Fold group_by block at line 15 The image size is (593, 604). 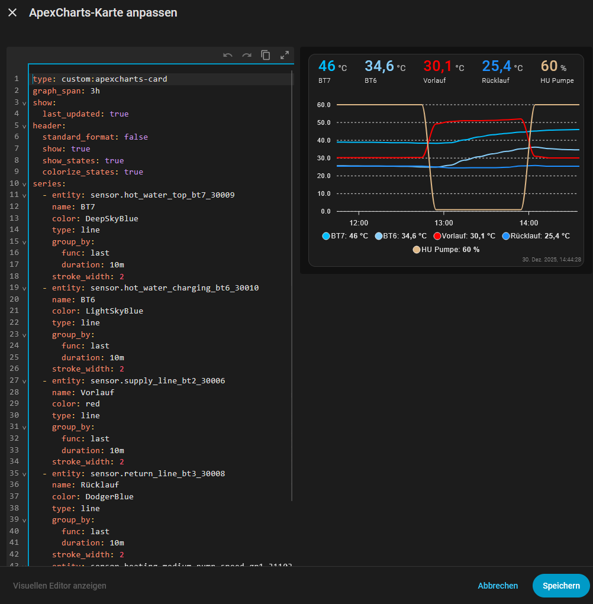pyautogui.click(x=24, y=242)
